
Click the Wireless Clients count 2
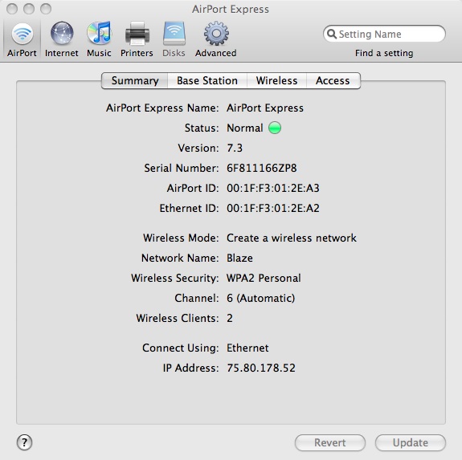230,318
